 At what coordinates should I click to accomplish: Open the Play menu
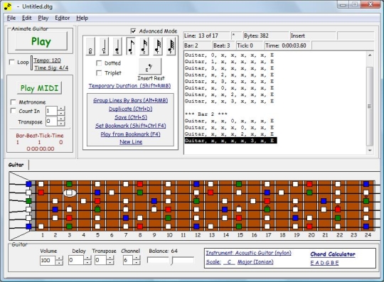click(43, 18)
